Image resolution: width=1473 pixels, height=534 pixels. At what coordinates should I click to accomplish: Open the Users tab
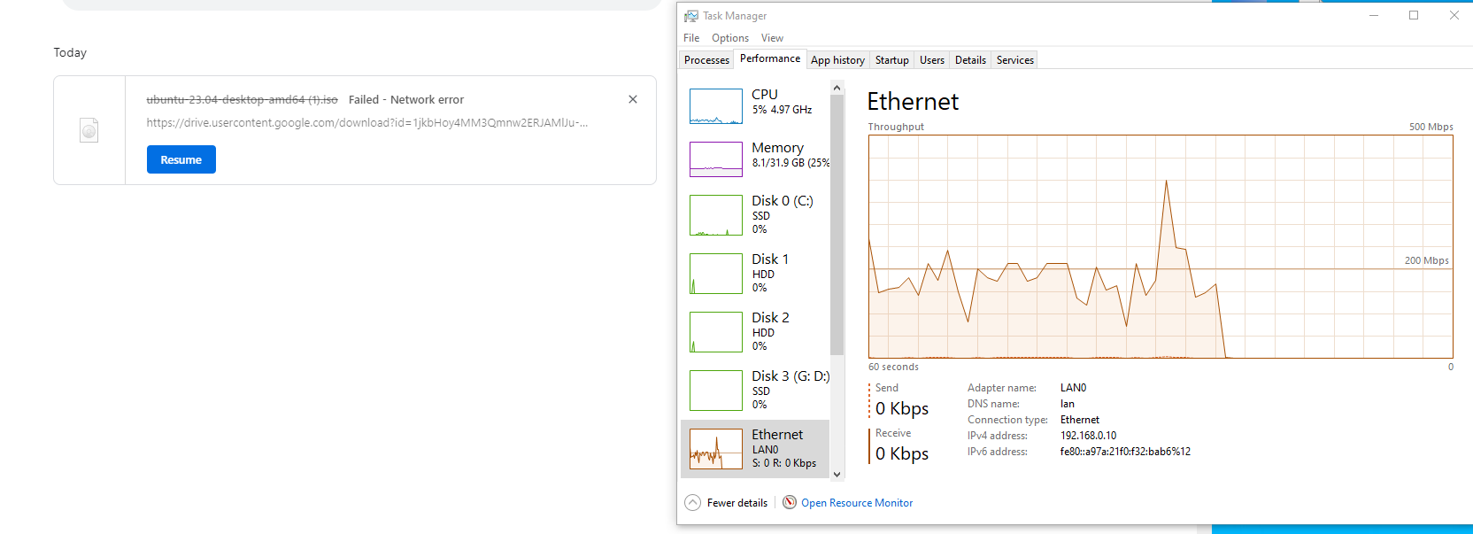(x=932, y=60)
